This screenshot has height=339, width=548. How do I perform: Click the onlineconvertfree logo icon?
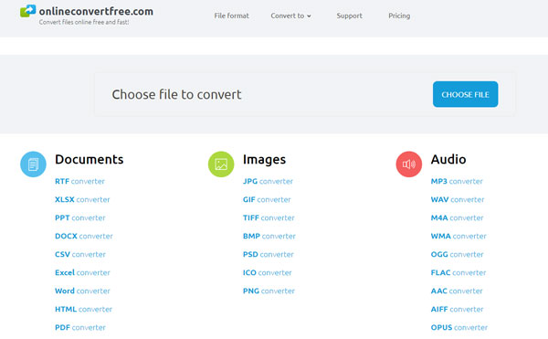click(x=27, y=11)
